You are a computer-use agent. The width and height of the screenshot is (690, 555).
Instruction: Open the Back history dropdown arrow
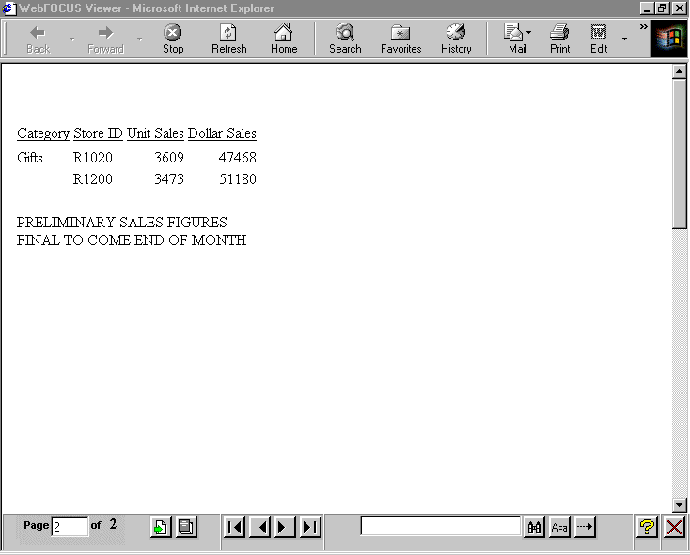71,39
